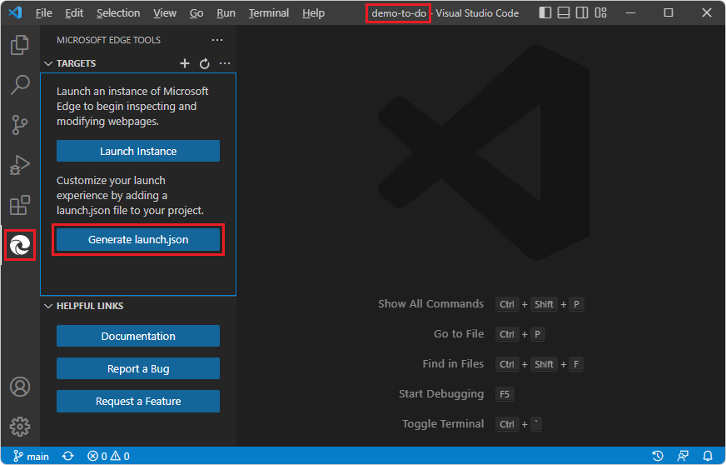
Task: Collapse the Helpful Links section
Action: (48, 306)
